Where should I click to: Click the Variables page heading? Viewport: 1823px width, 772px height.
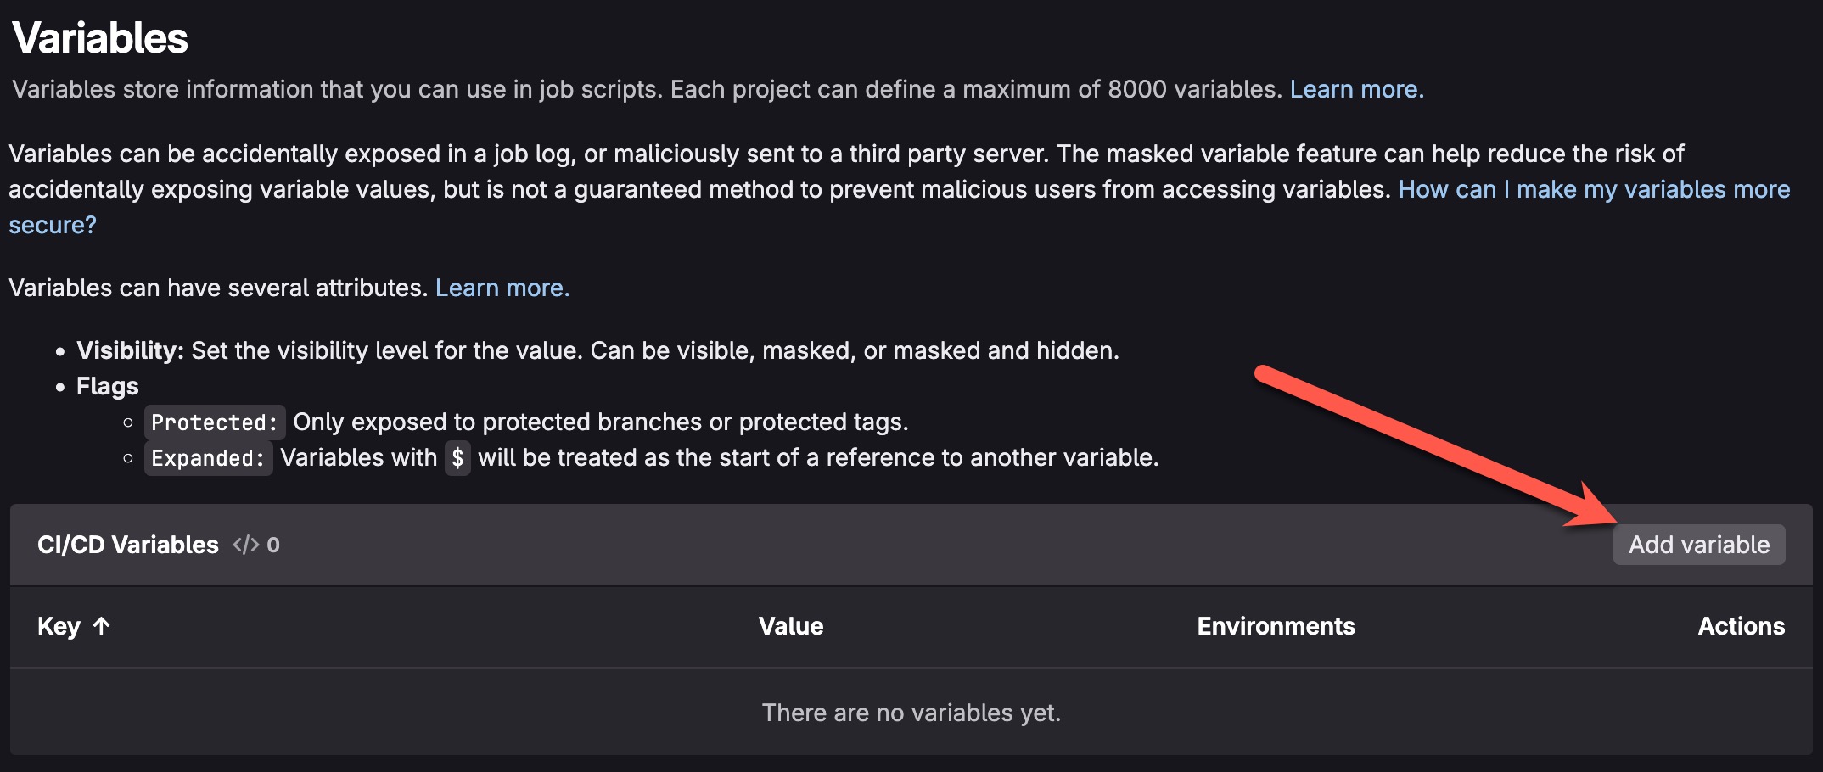(x=100, y=38)
